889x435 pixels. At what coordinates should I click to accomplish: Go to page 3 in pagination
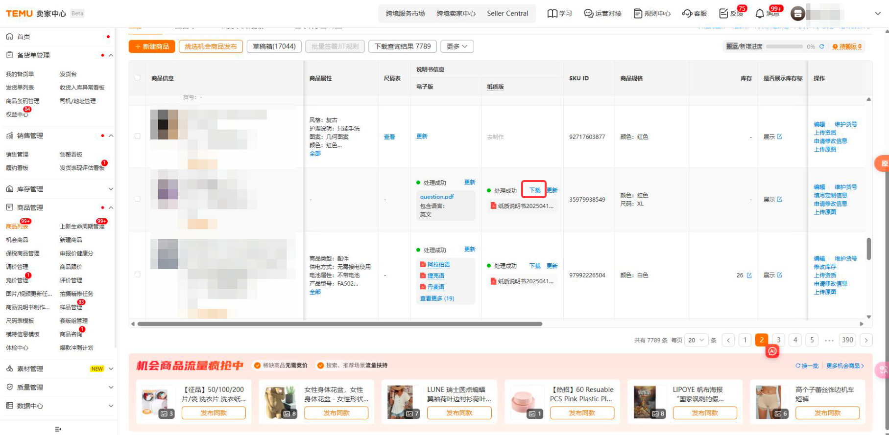[x=778, y=340]
